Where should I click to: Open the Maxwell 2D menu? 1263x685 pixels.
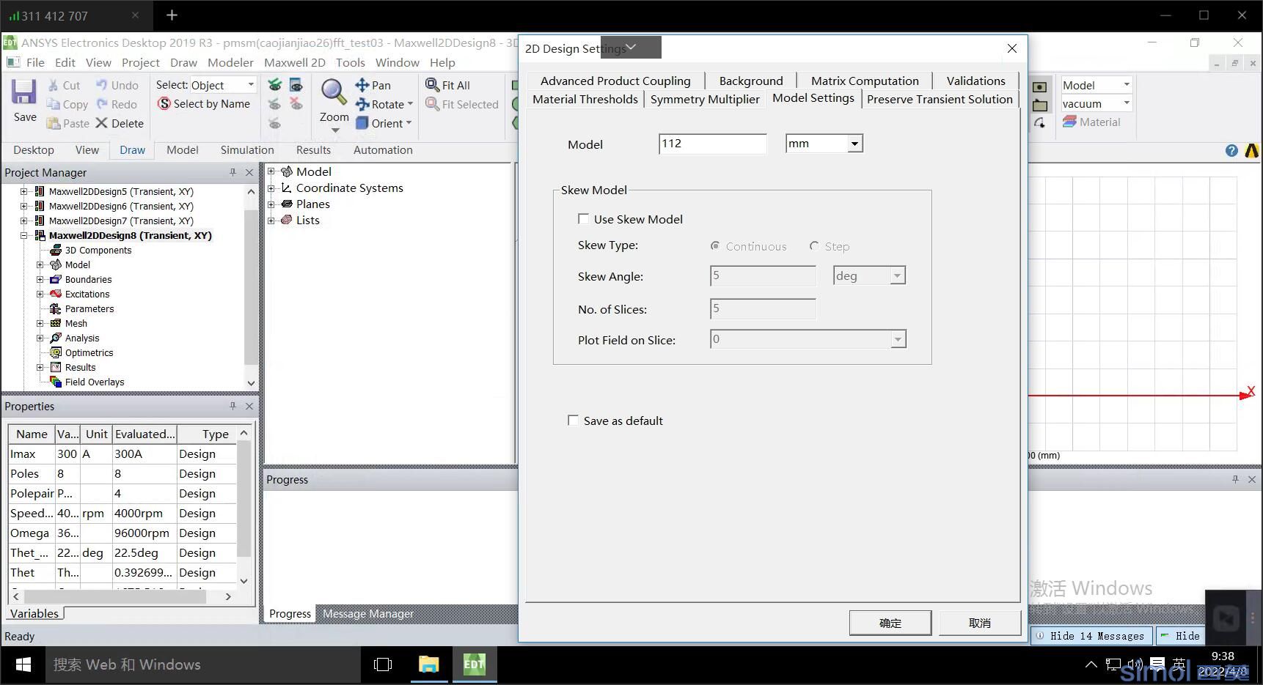point(294,62)
